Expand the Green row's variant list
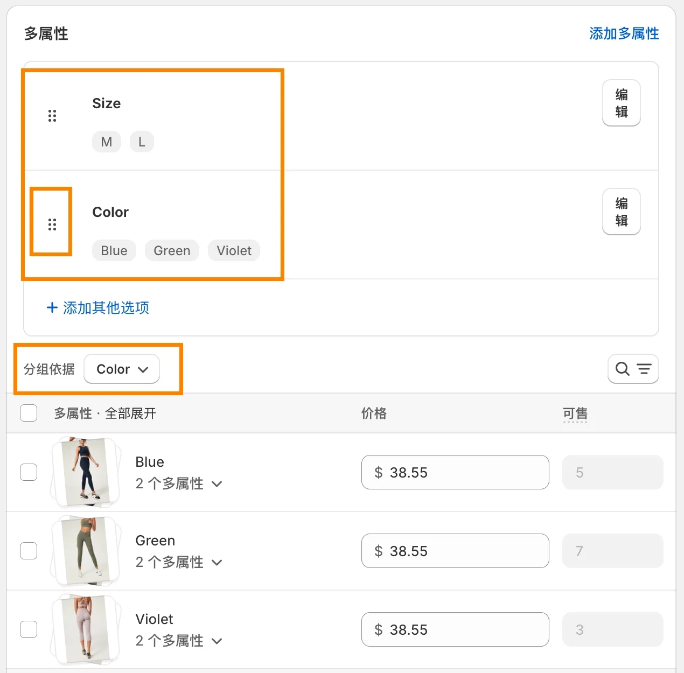 179,562
